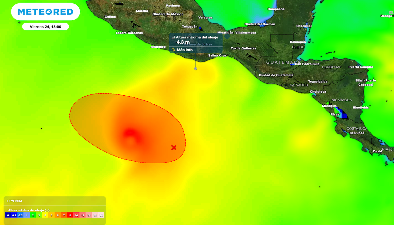
Task: Select the 16 m legend swatch
Action: click(95, 215)
